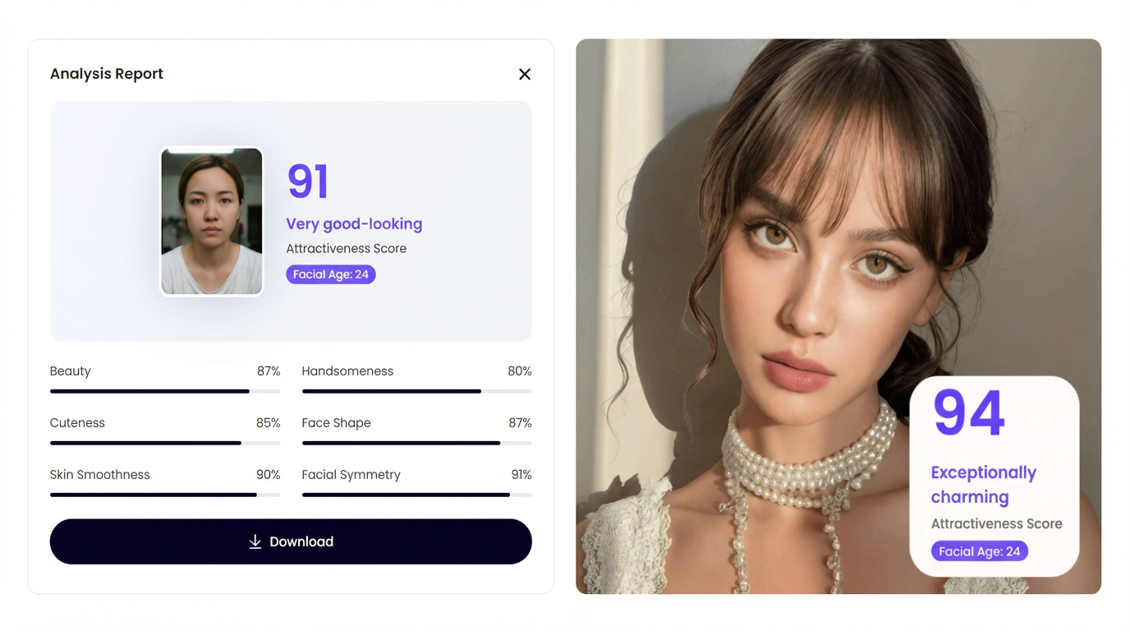Click the Skin Smoothness progress bar
This screenshot has height=631, width=1130.
pyautogui.click(x=165, y=495)
